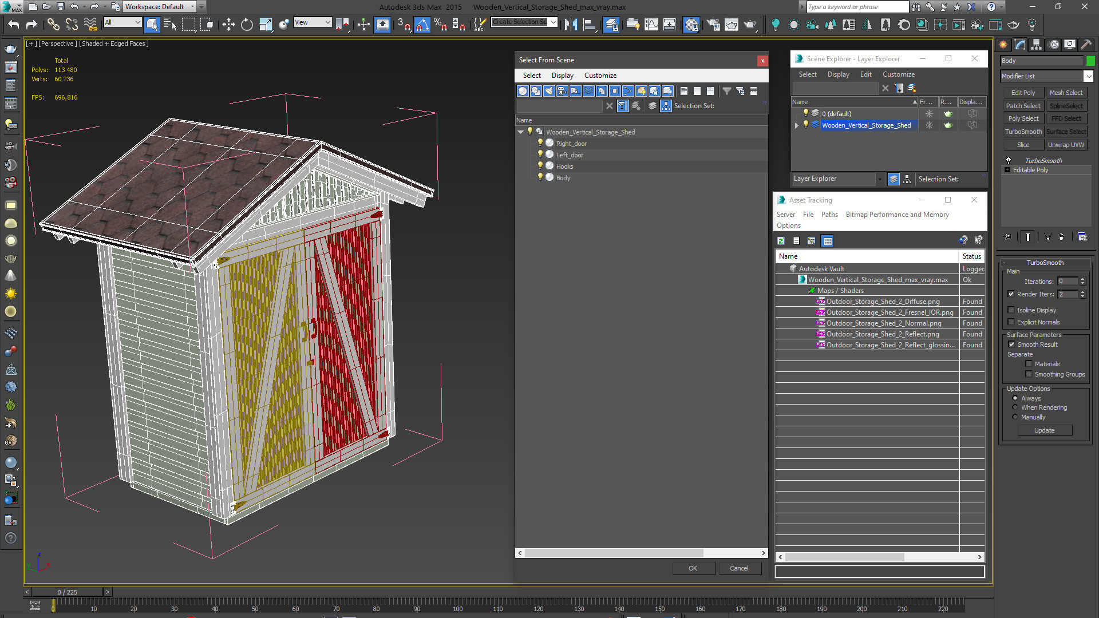Select the Manually update option
This screenshot has width=1099, height=618.
[x=1015, y=417]
